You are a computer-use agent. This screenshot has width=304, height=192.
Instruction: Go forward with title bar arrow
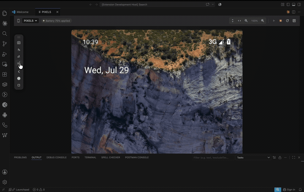pyautogui.click(x=96, y=5)
